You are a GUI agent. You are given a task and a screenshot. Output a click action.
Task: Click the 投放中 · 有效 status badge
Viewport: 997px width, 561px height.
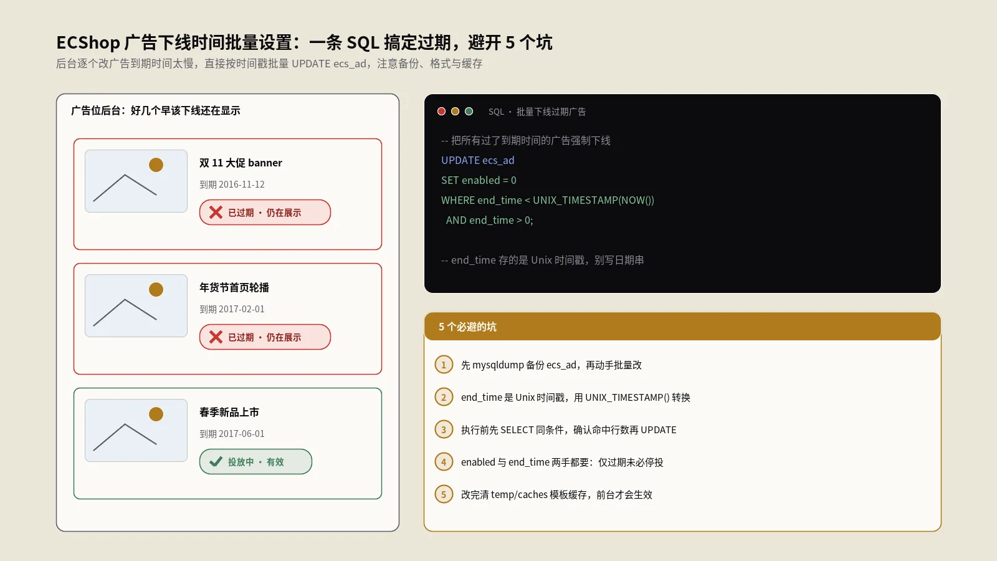coord(255,462)
